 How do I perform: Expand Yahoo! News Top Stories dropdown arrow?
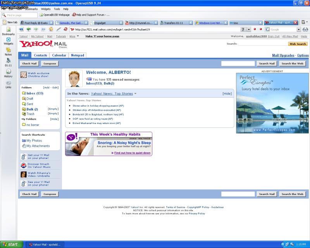[x=135, y=93]
